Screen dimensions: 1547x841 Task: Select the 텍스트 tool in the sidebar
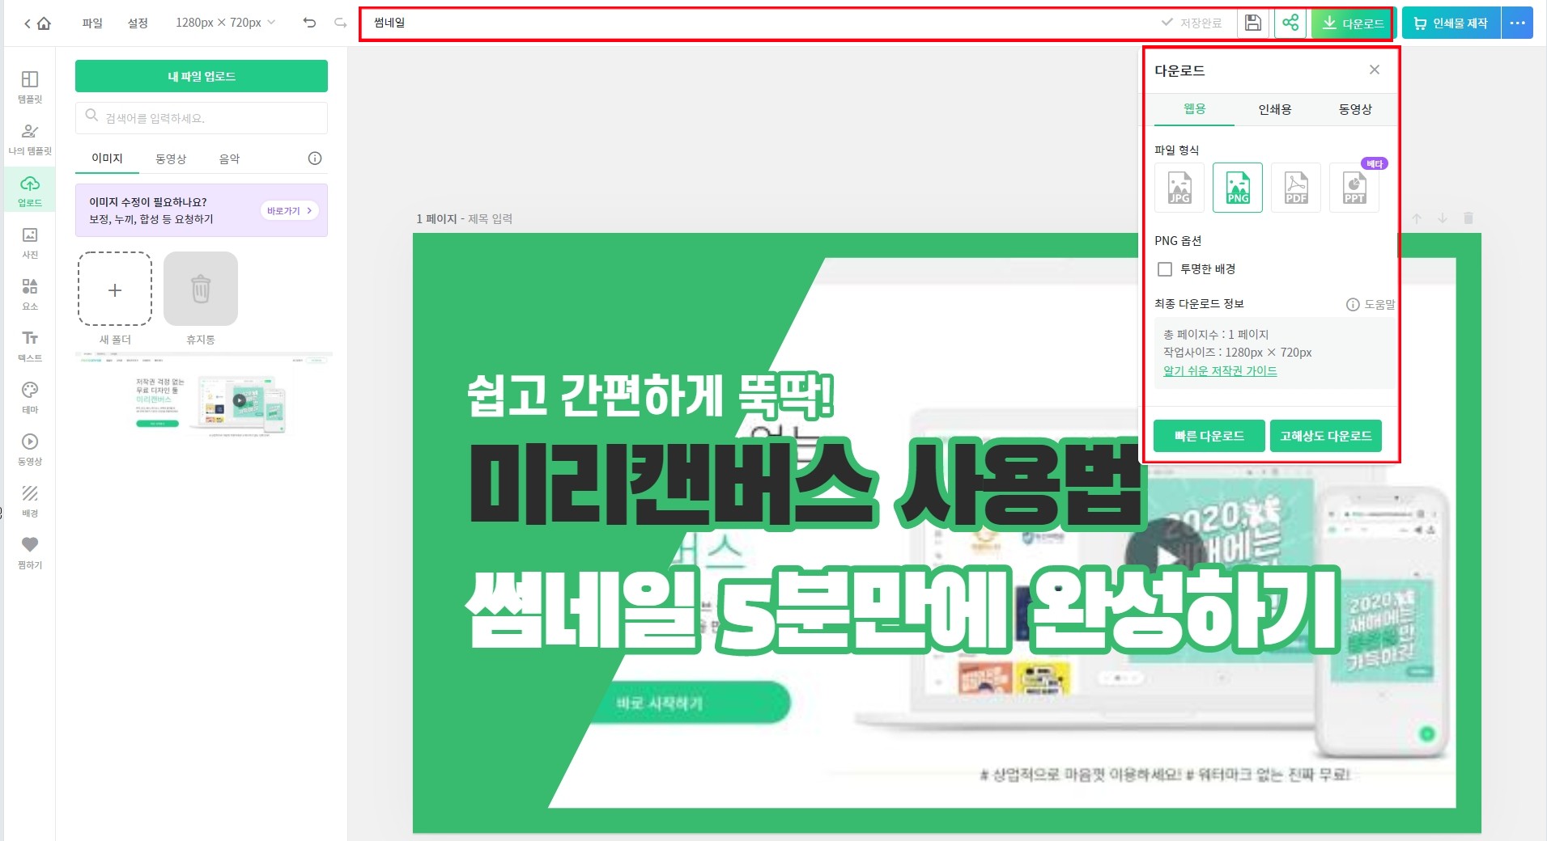pos(29,344)
